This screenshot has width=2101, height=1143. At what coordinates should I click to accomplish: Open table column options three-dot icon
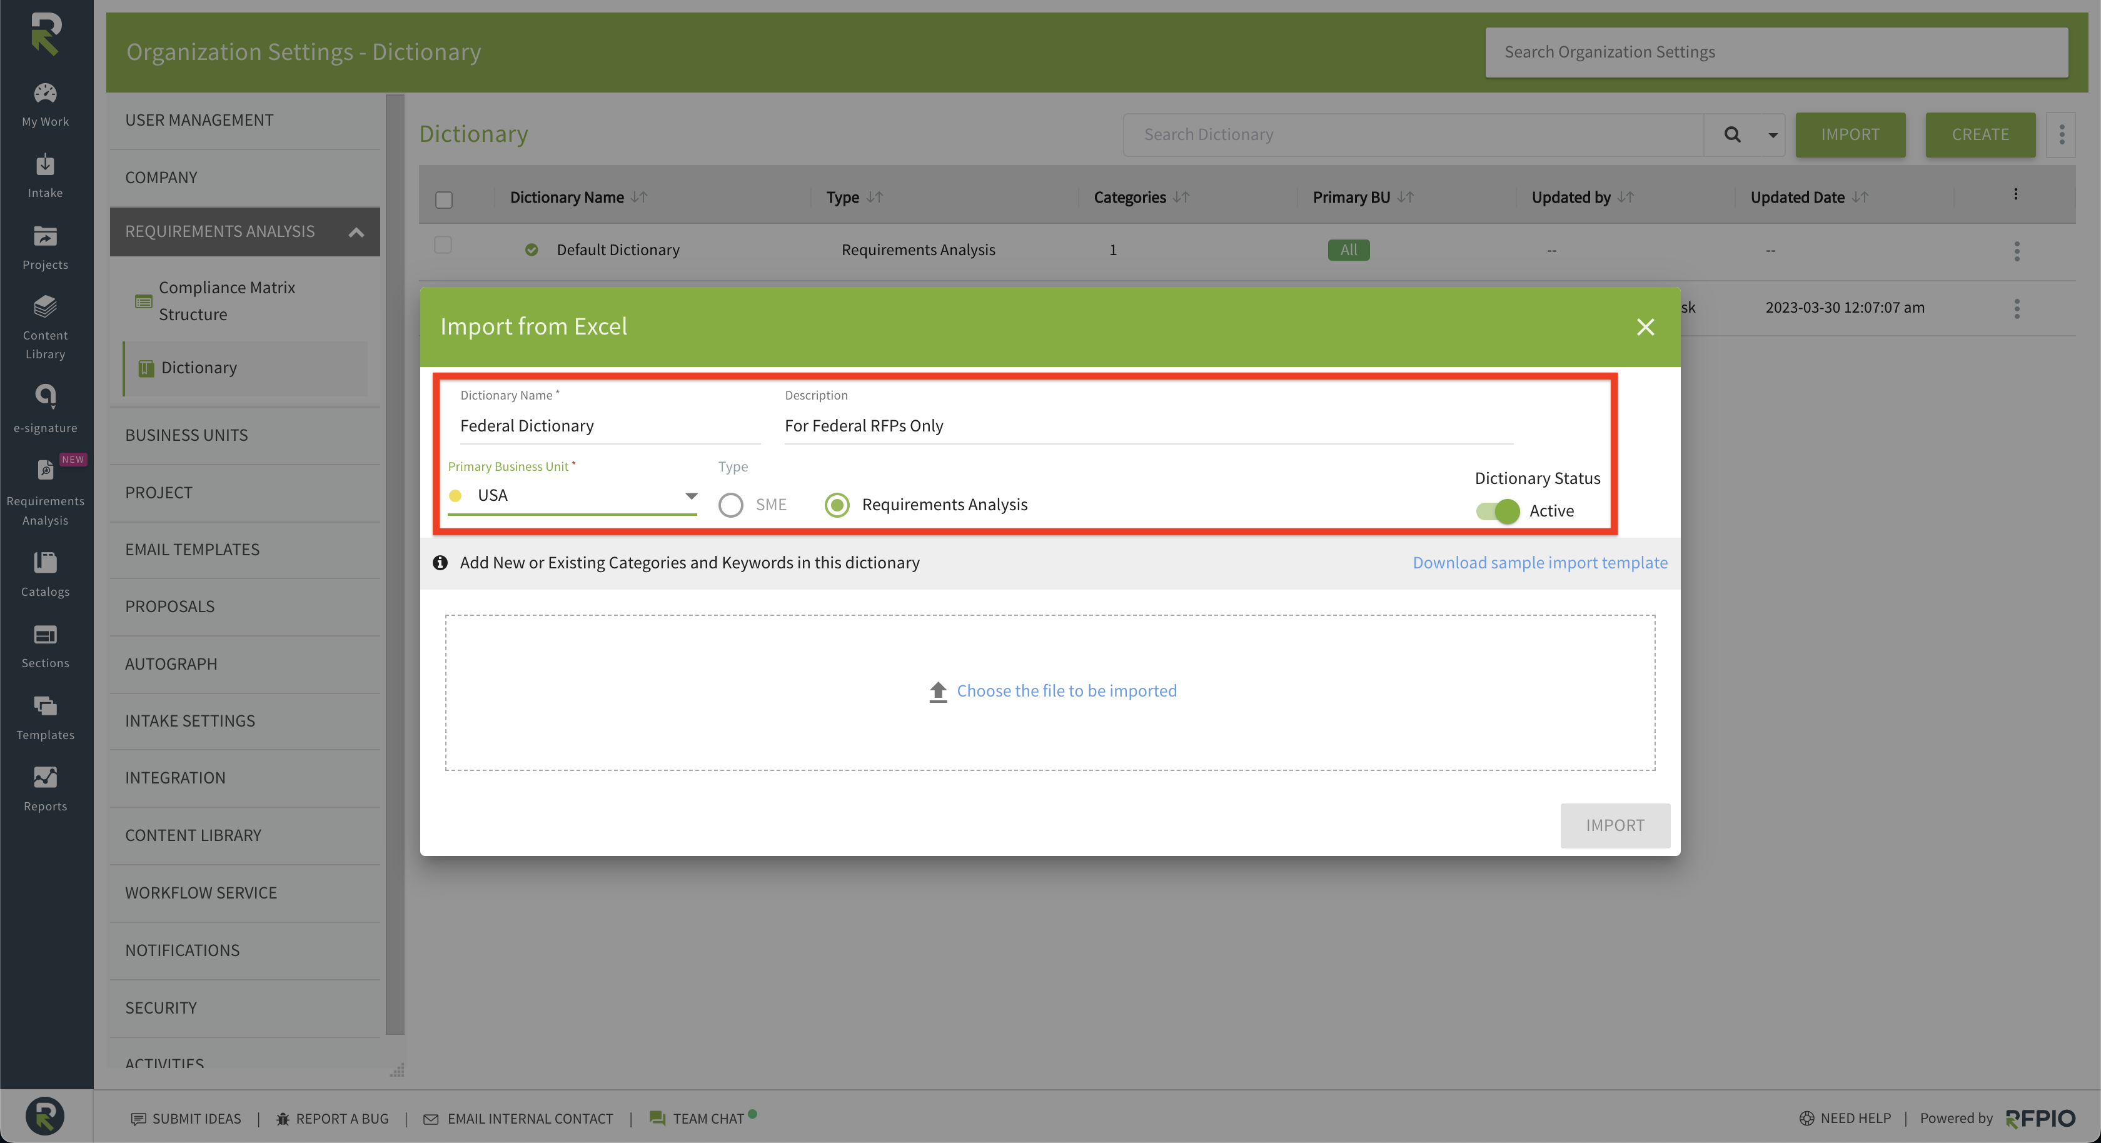(x=2015, y=194)
